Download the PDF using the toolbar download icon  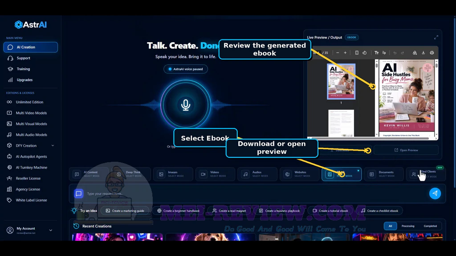[x=423, y=53]
